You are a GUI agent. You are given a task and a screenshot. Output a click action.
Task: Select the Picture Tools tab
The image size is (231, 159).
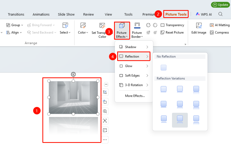coord(176,14)
